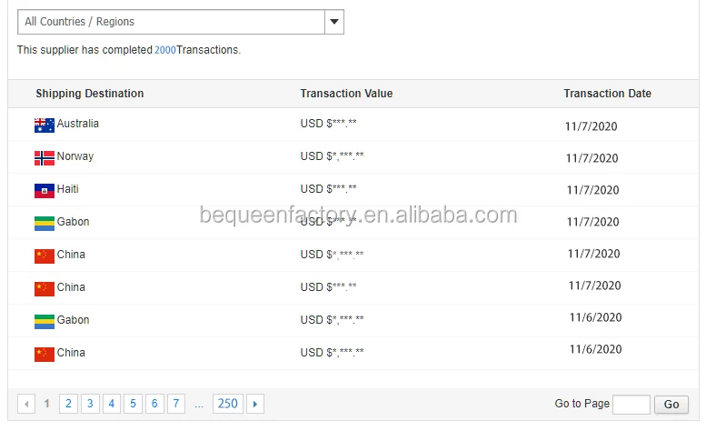The height and width of the screenshot is (431, 716).
Task: Click the Transaction Date column header
Action: pos(607,94)
